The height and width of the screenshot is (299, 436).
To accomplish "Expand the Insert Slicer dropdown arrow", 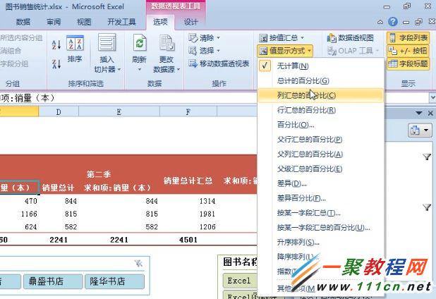I will pos(119,69).
